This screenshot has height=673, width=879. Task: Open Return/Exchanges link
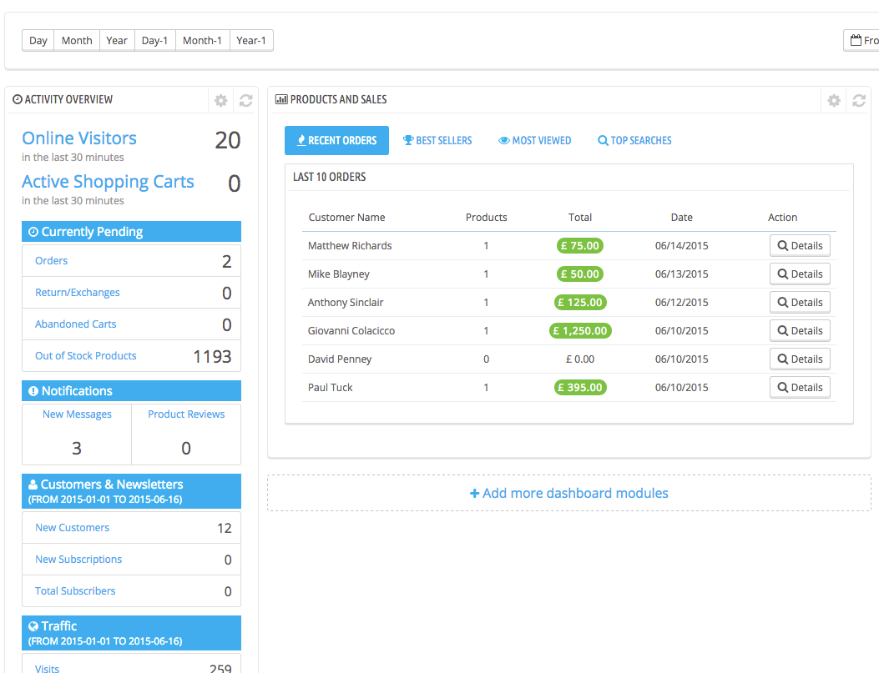(x=78, y=292)
